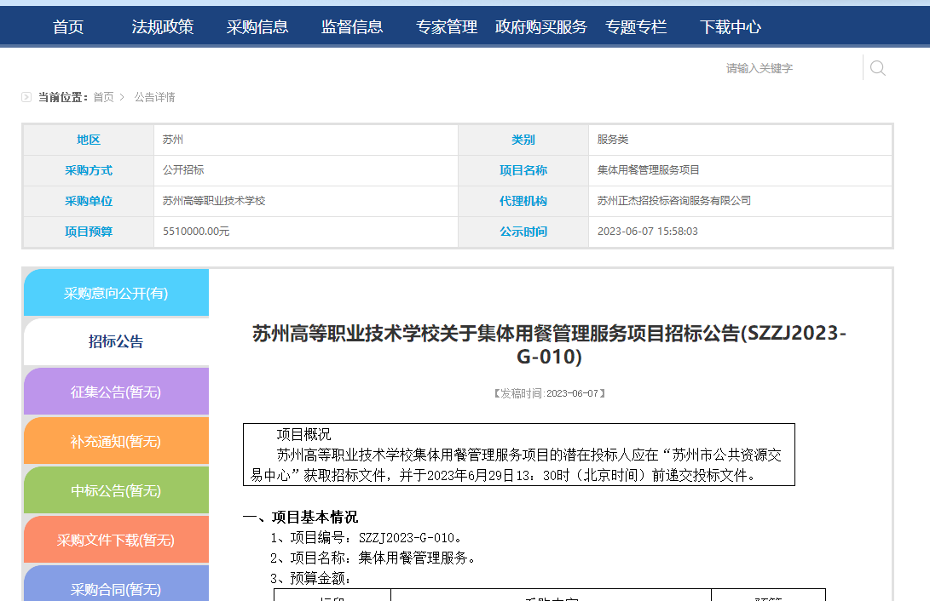Click the search magnifier icon
930x601 pixels.
(878, 68)
